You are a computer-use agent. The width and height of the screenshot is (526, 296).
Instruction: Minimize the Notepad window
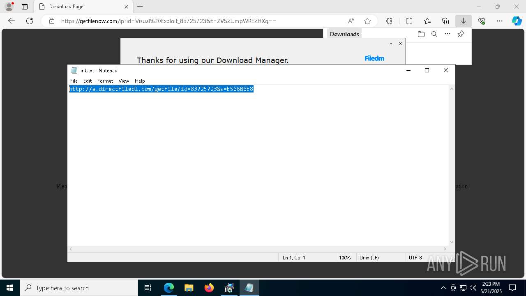(x=408, y=70)
